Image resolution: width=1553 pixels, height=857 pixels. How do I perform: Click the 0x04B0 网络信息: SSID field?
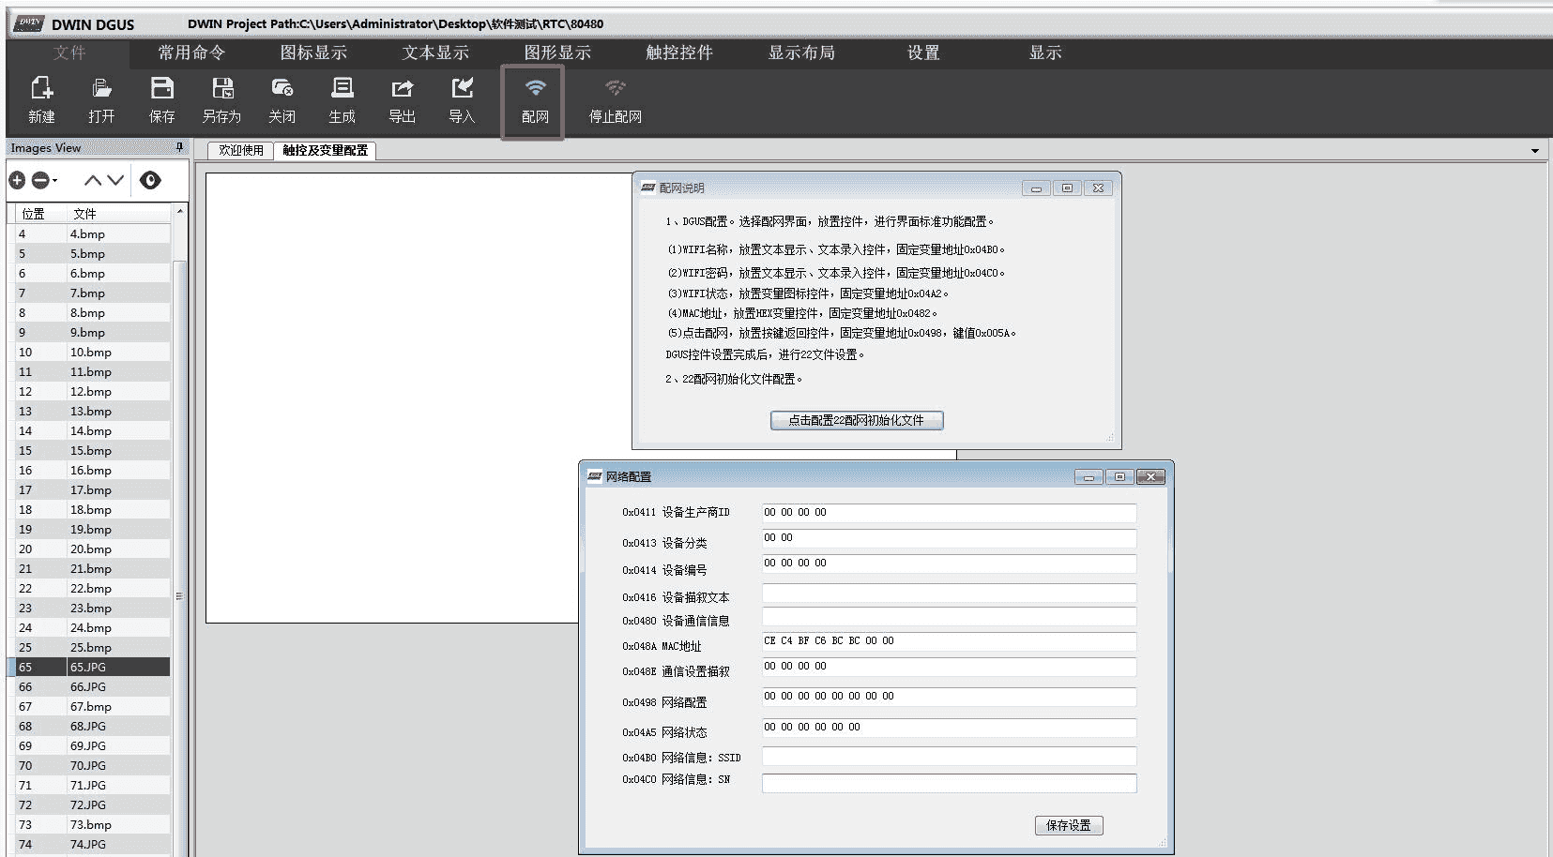949,756
